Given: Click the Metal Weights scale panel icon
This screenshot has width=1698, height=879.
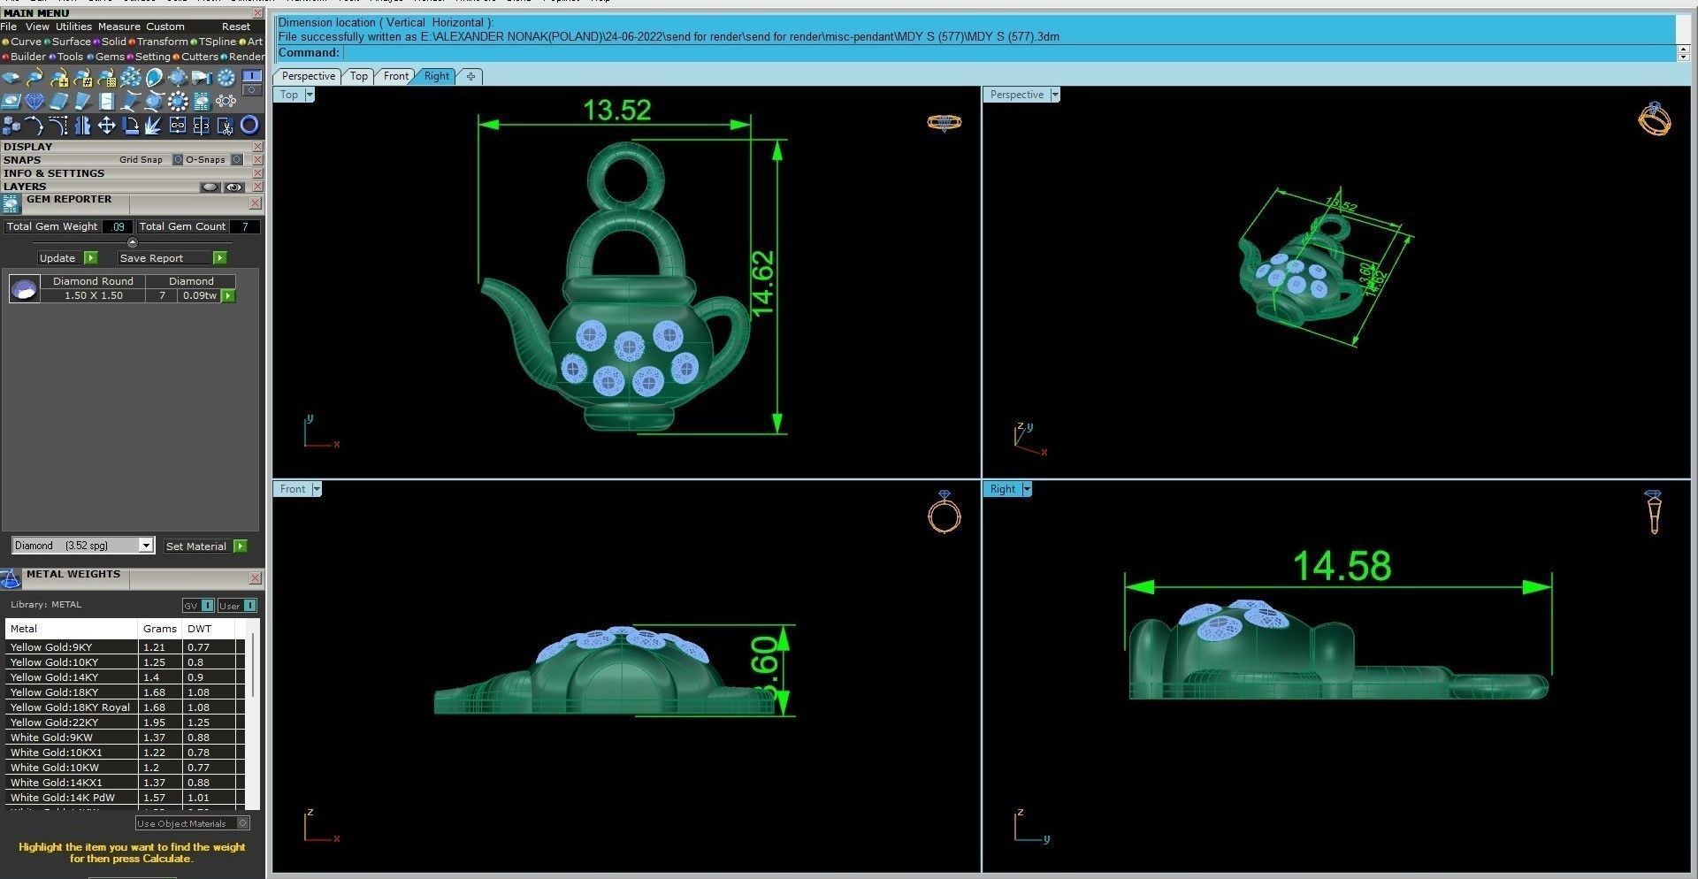Looking at the screenshot, I should coord(11,579).
